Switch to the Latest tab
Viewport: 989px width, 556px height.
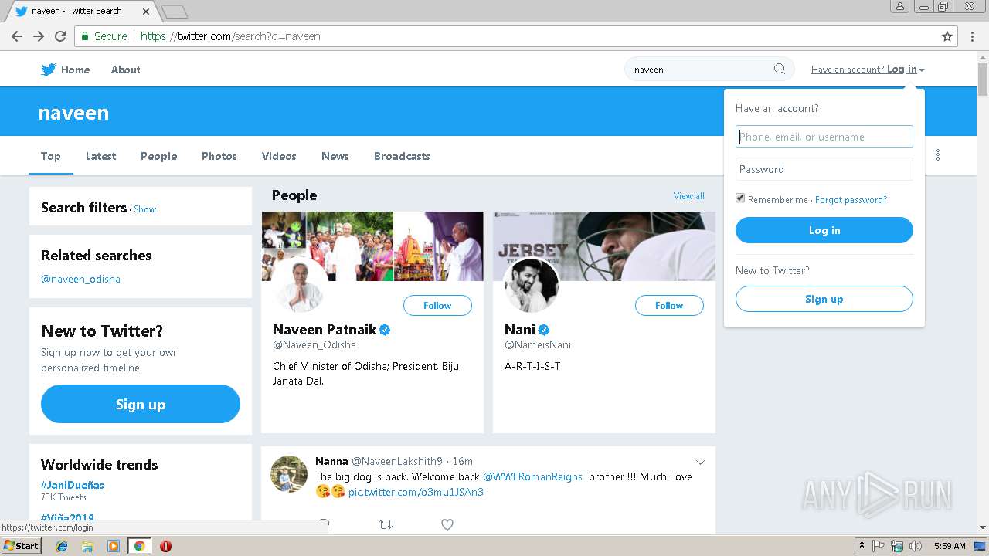point(100,156)
